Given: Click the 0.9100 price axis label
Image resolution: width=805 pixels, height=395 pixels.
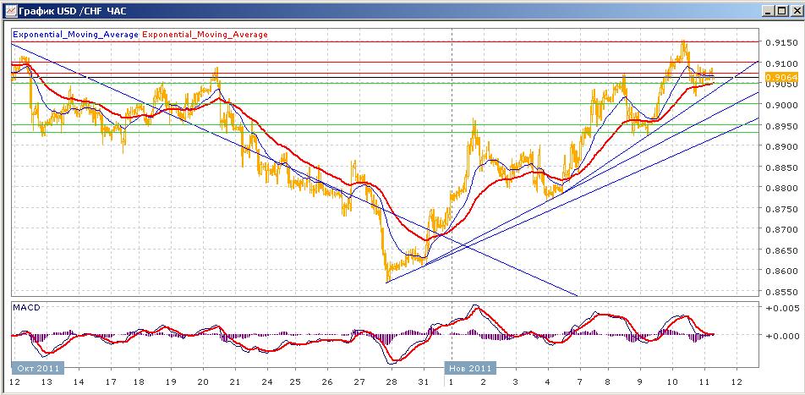Looking at the screenshot, I should click(781, 63).
